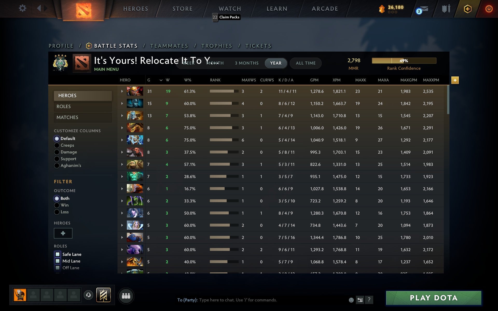Click the Rank Confidence progress bar
The width and height of the screenshot is (498, 311).
(x=404, y=61)
